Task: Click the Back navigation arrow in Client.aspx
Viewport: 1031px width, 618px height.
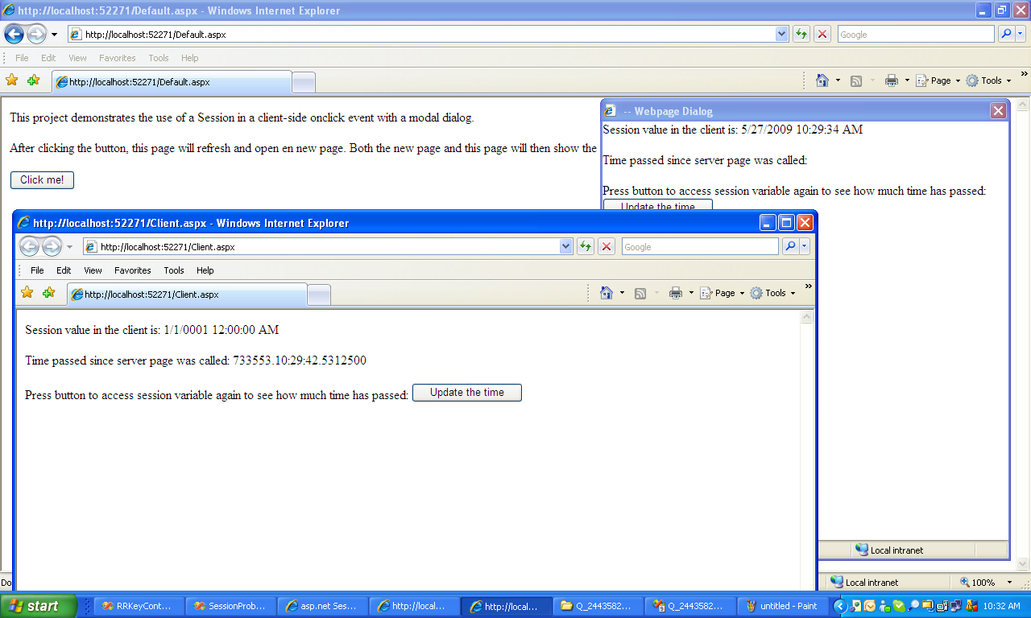Action: tap(31, 246)
